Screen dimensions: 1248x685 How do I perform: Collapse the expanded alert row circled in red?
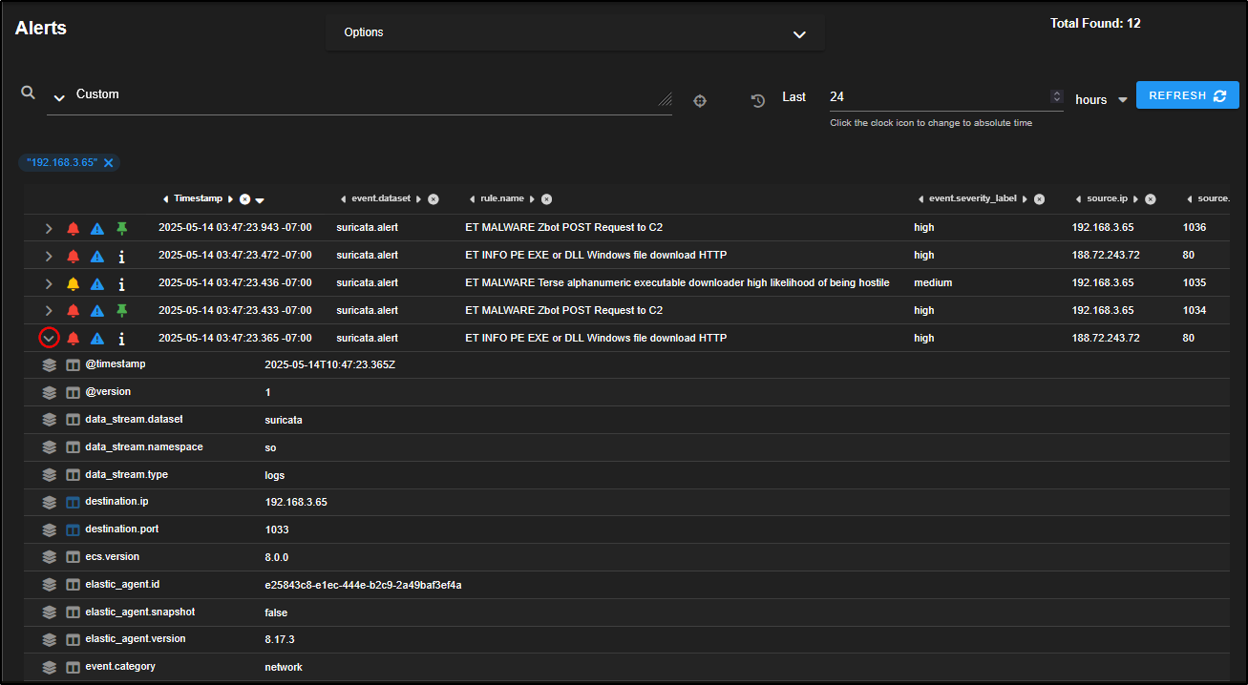pyautogui.click(x=49, y=339)
